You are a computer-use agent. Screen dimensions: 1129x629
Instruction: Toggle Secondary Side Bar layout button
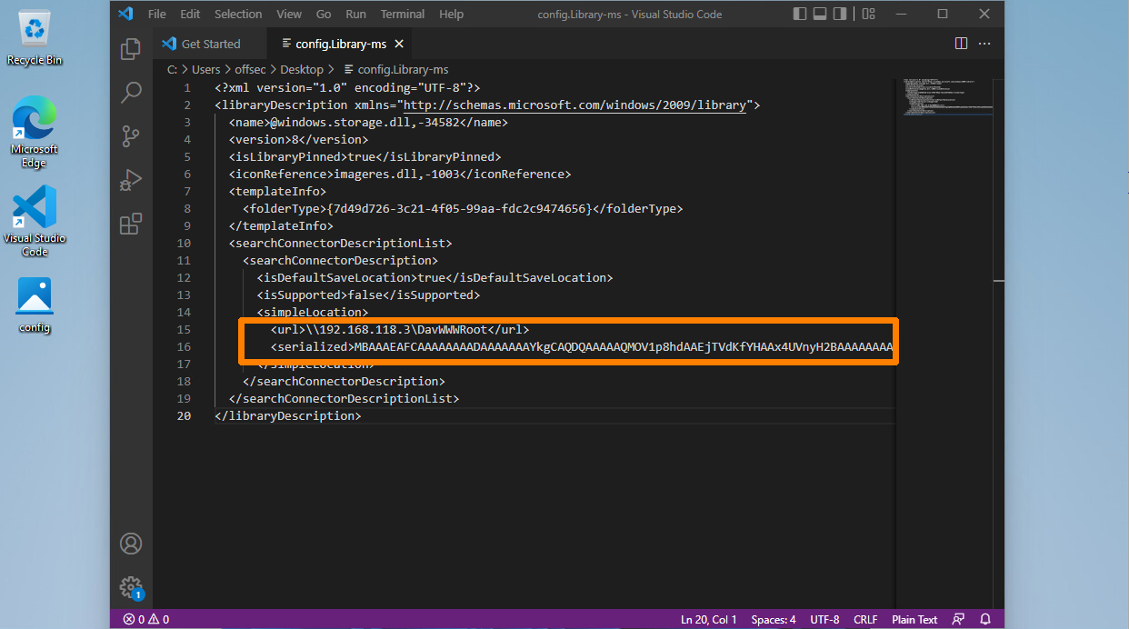[x=840, y=15]
